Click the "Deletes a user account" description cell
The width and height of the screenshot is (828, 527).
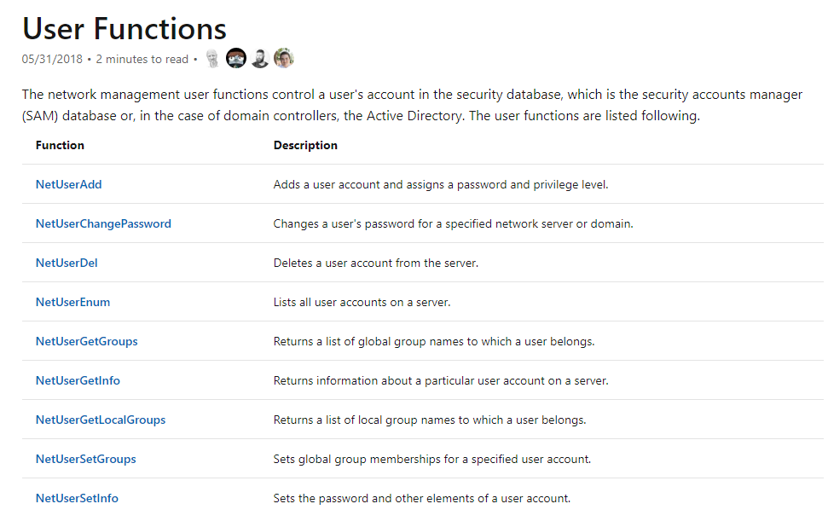[x=375, y=263]
